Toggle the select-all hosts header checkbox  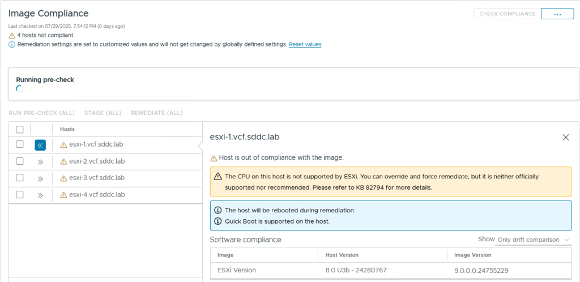[x=20, y=129]
